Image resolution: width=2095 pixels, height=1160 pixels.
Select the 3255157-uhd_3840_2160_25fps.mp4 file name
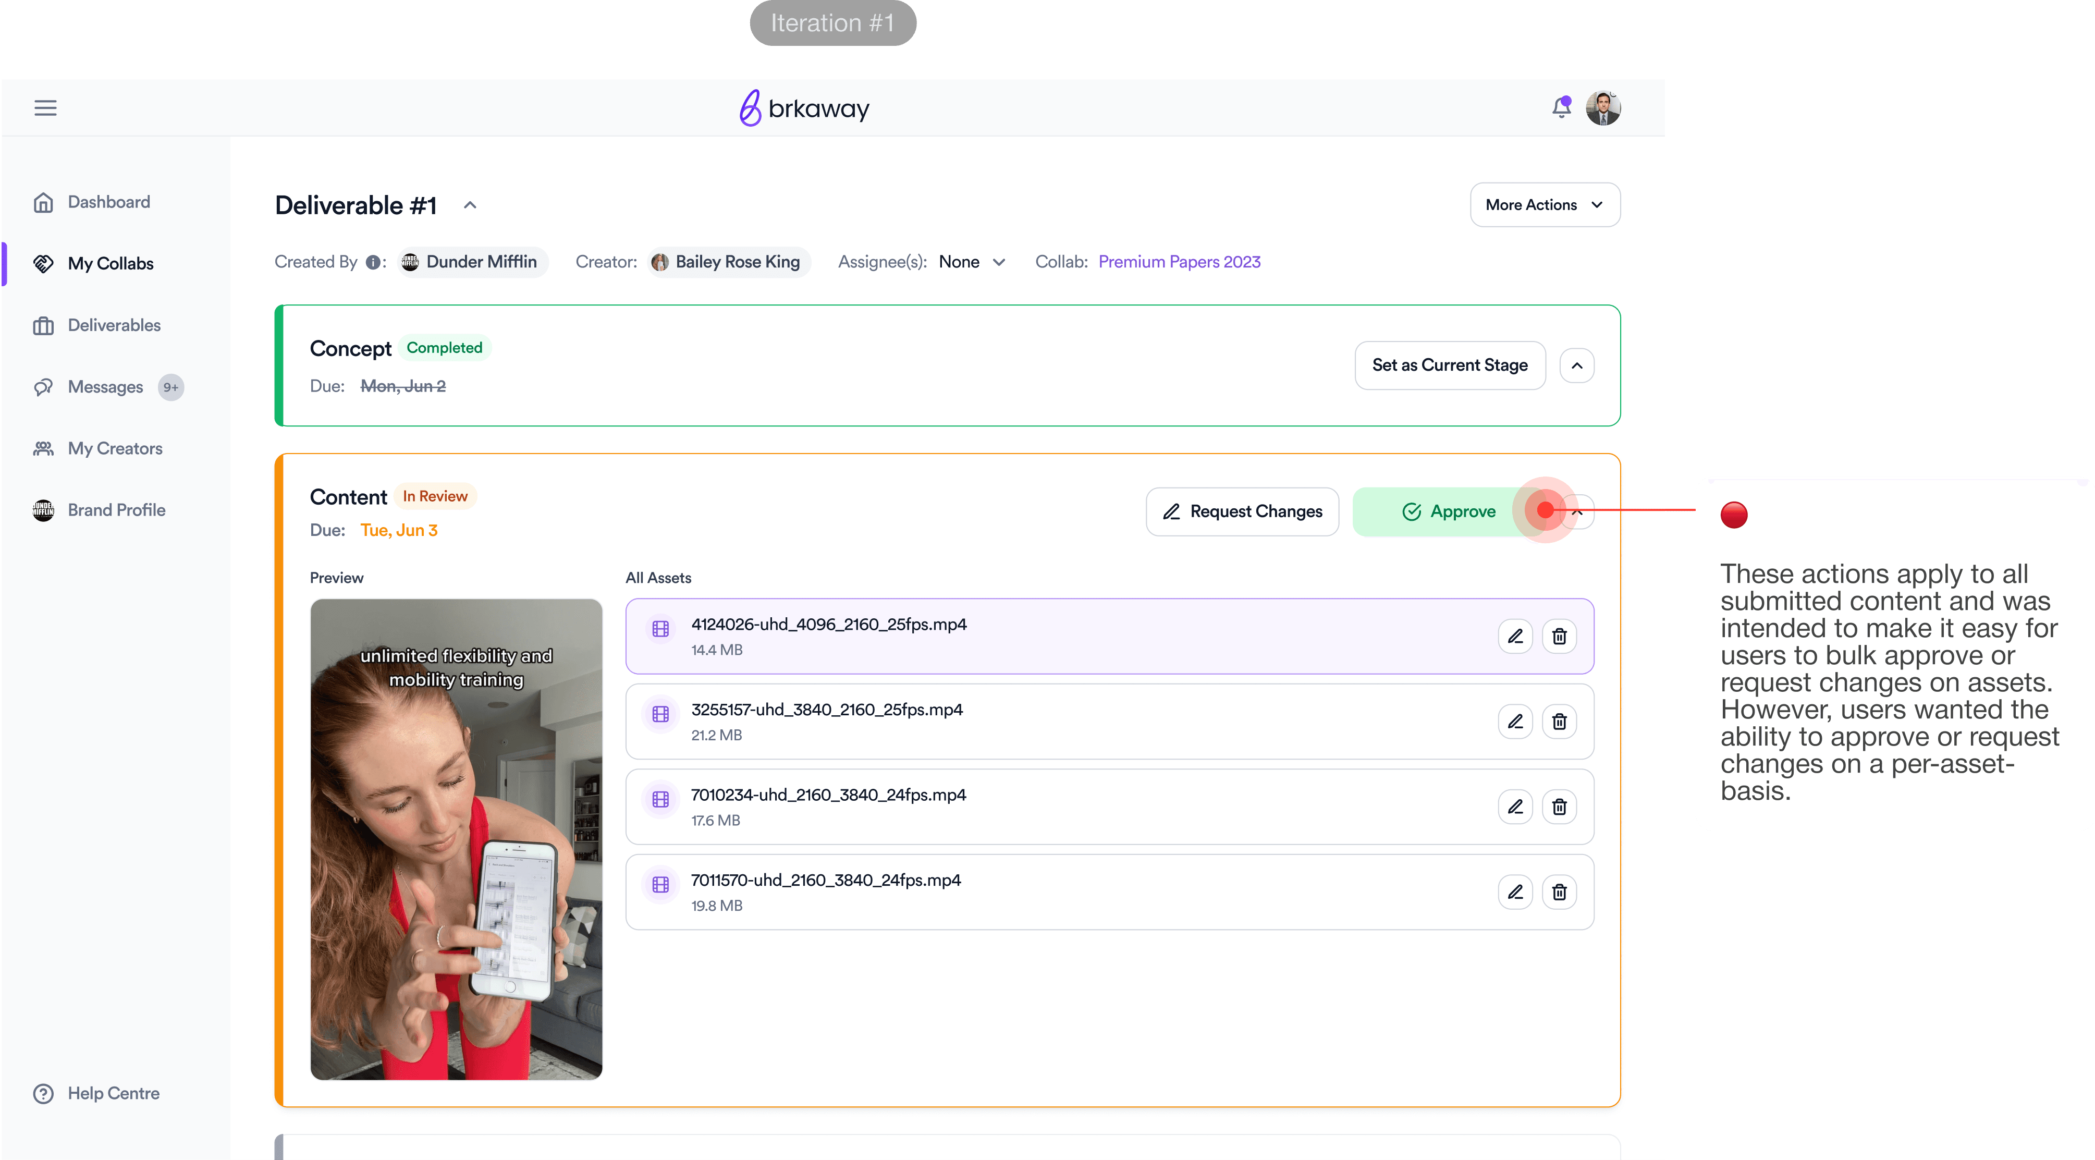[x=827, y=710]
